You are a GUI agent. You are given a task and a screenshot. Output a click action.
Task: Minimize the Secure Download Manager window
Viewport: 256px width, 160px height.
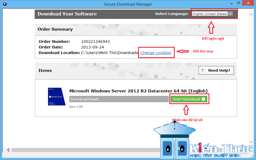point(231,3)
